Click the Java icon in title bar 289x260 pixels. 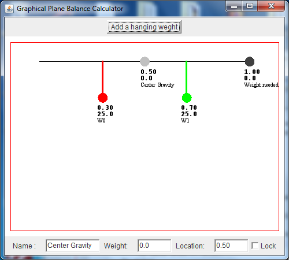click(9, 9)
